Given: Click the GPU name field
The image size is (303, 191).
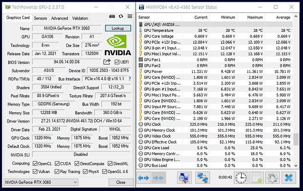Looking at the screenshot, I should coord(67,29).
